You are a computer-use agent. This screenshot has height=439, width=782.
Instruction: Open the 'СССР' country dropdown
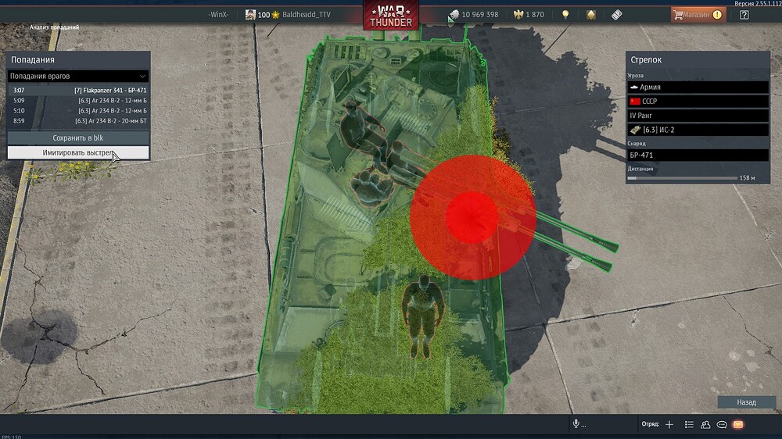(x=698, y=101)
